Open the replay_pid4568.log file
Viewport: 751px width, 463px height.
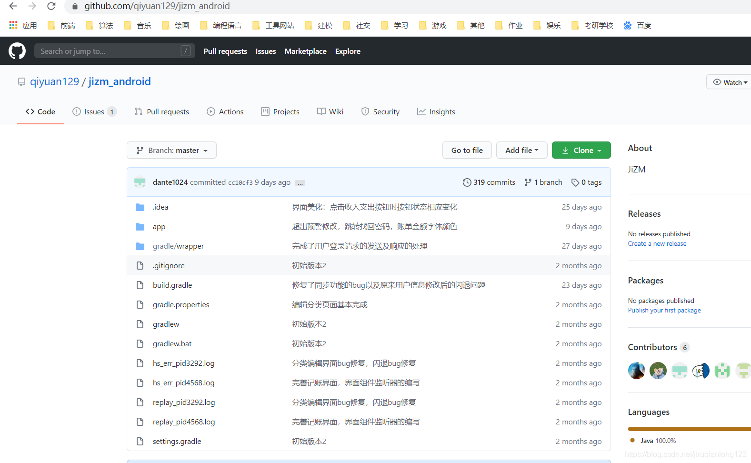pyautogui.click(x=184, y=422)
